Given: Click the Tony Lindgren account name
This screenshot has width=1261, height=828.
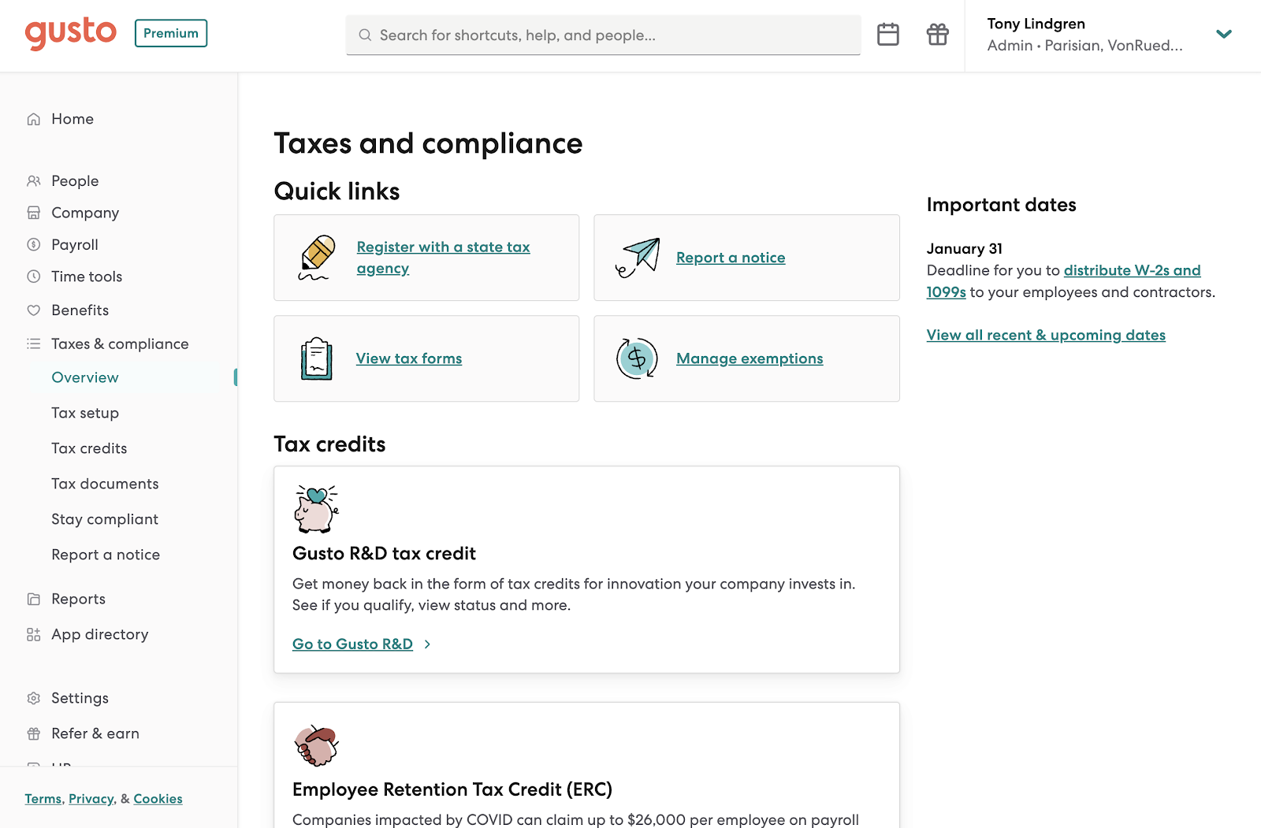Looking at the screenshot, I should tap(1036, 24).
